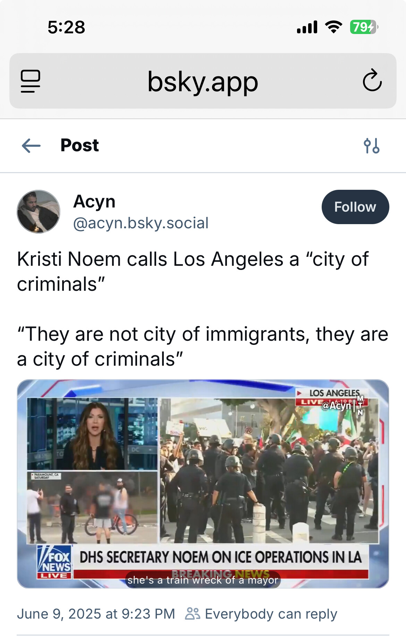Tap the back arrow beside Post

[31, 146]
